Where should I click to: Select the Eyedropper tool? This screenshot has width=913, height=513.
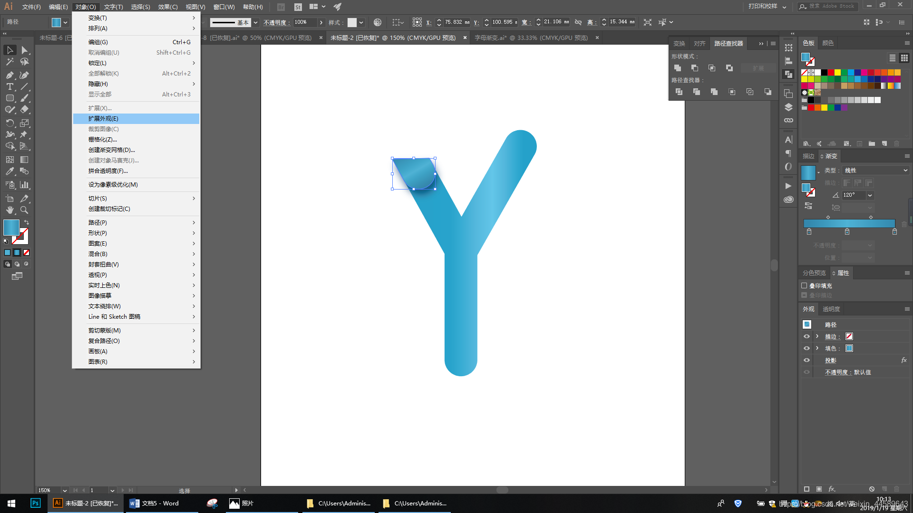[10, 171]
